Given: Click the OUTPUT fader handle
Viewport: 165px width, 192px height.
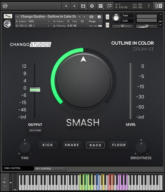Looking at the screenshot, I should coord(35,90).
